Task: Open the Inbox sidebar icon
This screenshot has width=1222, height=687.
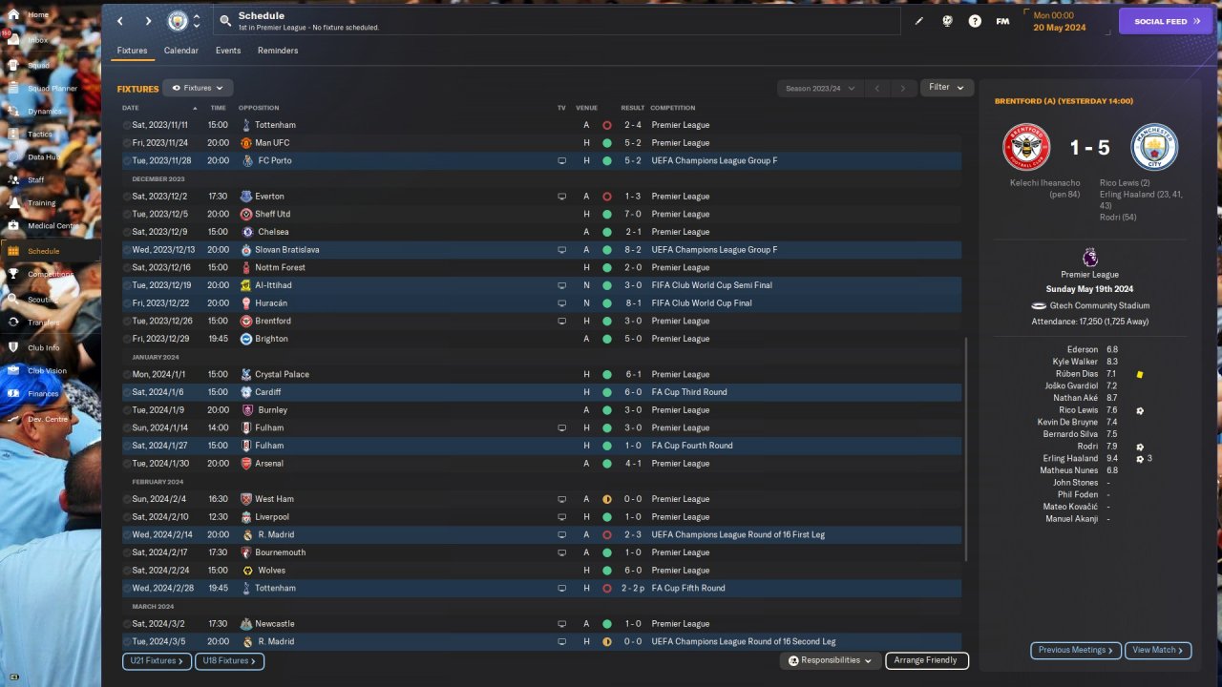Action: [13, 40]
